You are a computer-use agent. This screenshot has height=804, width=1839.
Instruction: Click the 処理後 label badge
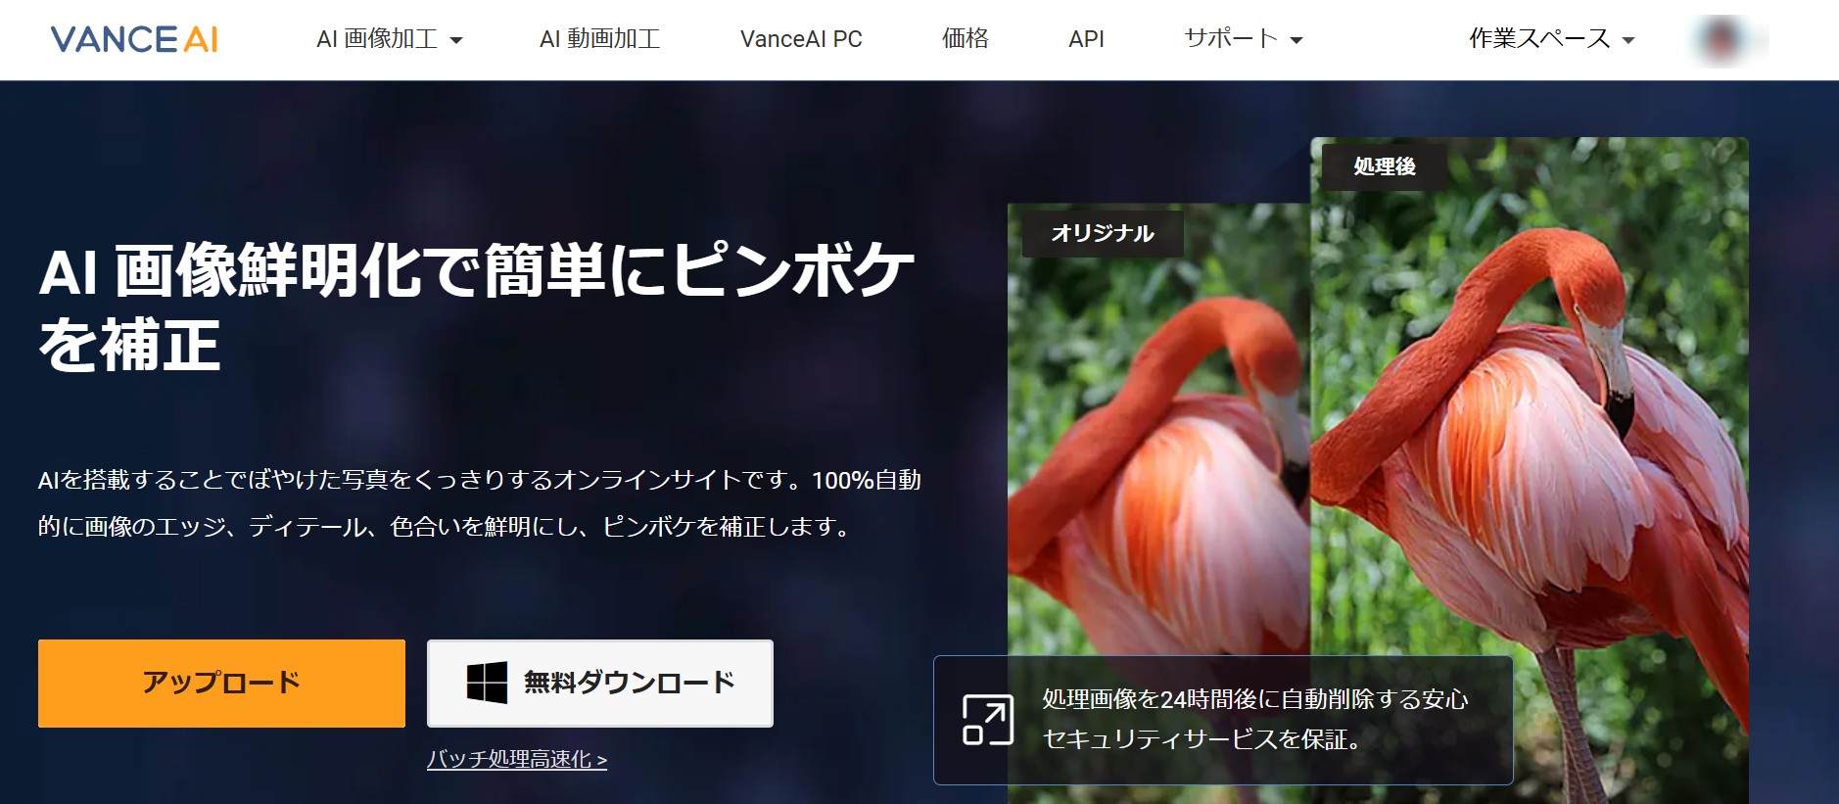[x=1385, y=166]
